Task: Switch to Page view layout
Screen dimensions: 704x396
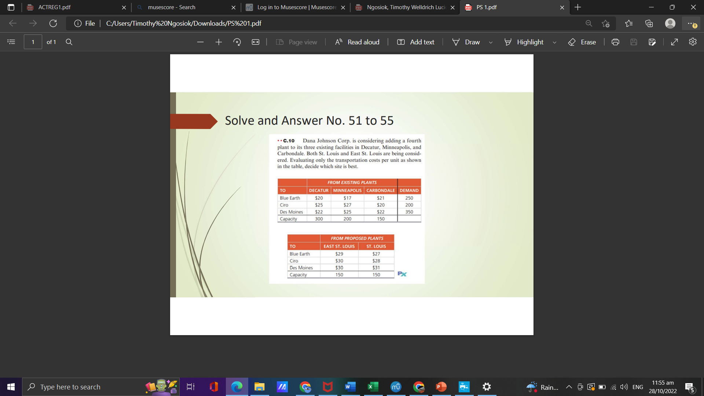Action: (x=296, y=42)
